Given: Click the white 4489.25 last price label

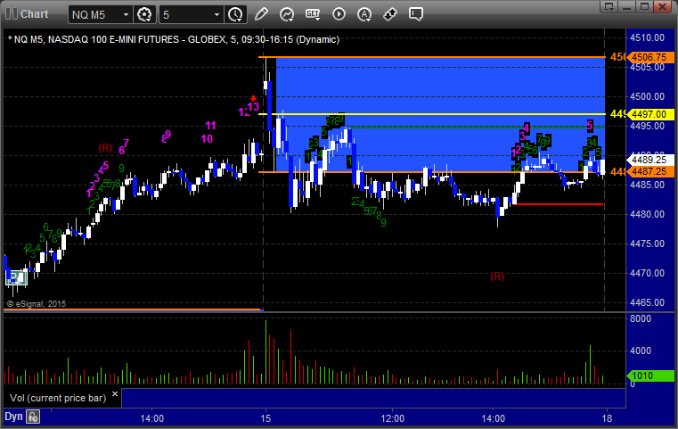Looking at the screenshot, I should pyautogui.click(x=649, y=160).
